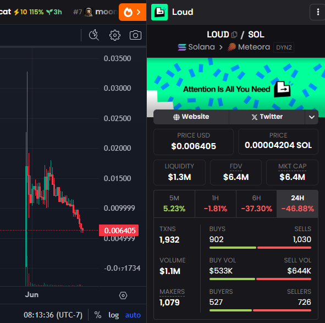This screenshot has height=323, width=325.
Task: Click the 0.00004204 SOL price box
Action: click(x=278, y=142)
